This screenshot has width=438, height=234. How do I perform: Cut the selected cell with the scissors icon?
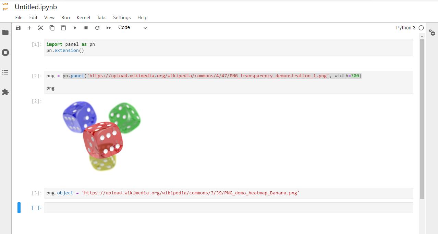tap(40, 28)
